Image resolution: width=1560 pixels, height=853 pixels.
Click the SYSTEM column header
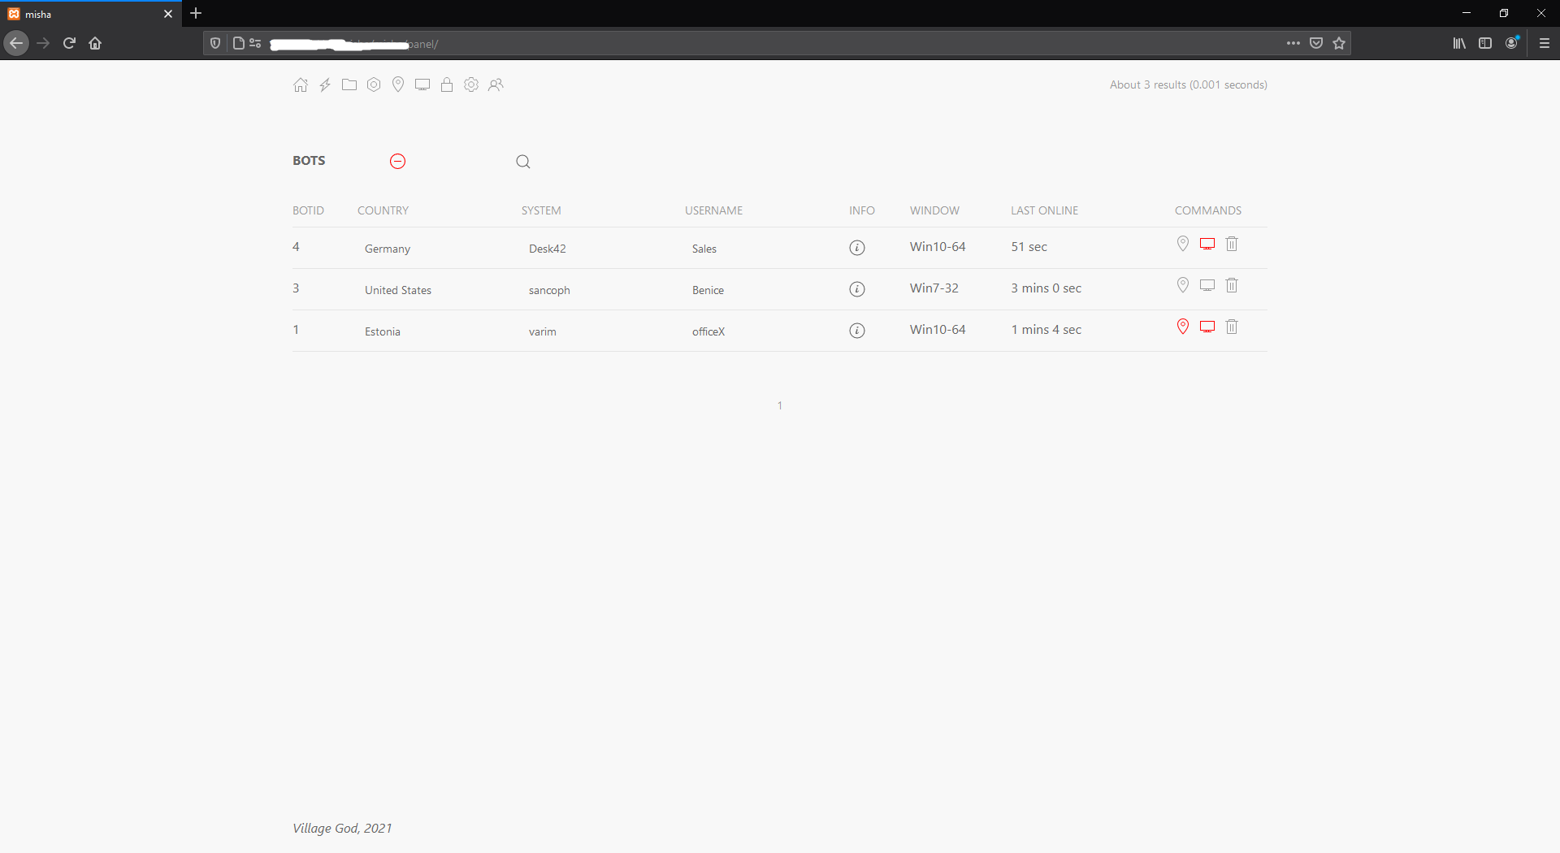tap(541, 210)
